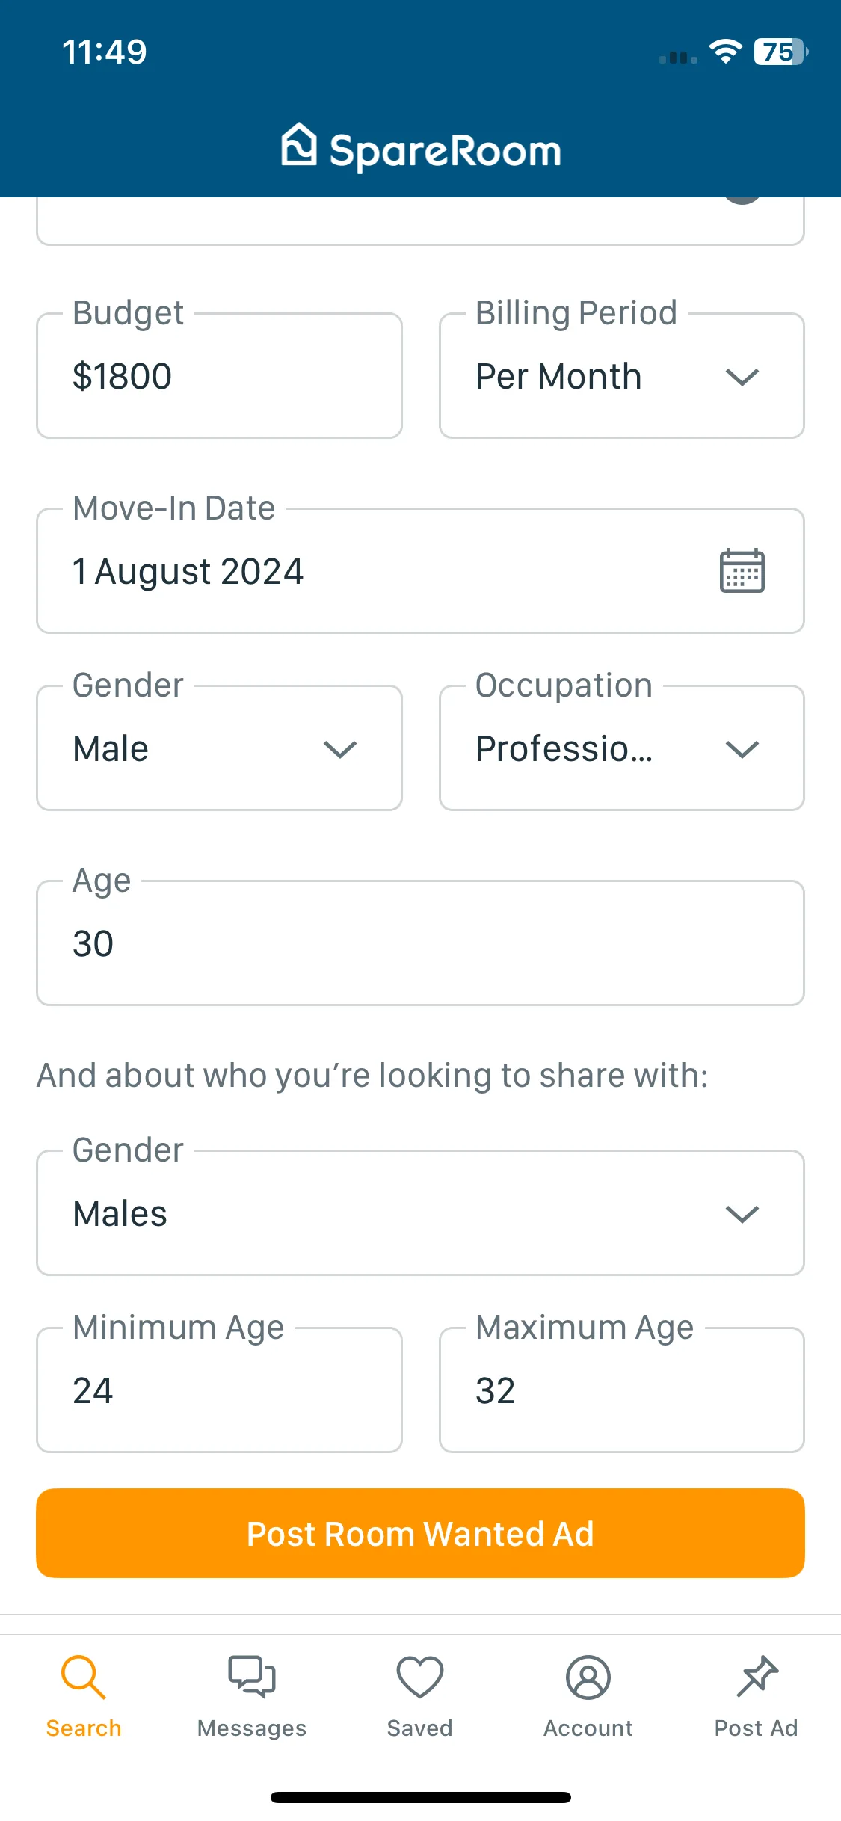Select the Move-In Date field text

(188, 572)
